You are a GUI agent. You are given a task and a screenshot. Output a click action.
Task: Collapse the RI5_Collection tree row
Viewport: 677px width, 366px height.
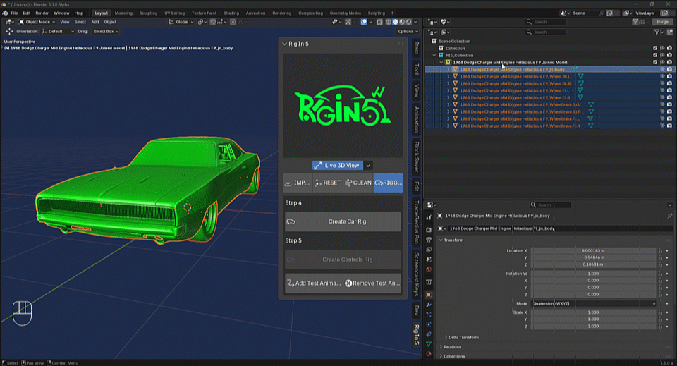click(434, 55)
